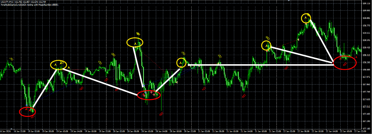Viewport: 372px width, 134px height.
Task: Click the chart shift triangle marker on the time axis
Action: [11, 128]
